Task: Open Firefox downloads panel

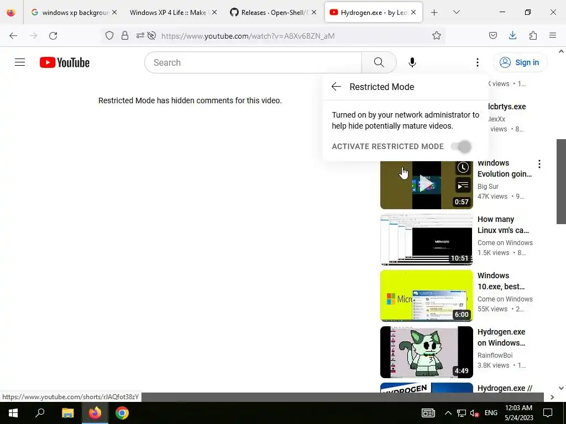Action: pyautogui.click(x=512, y=35)
